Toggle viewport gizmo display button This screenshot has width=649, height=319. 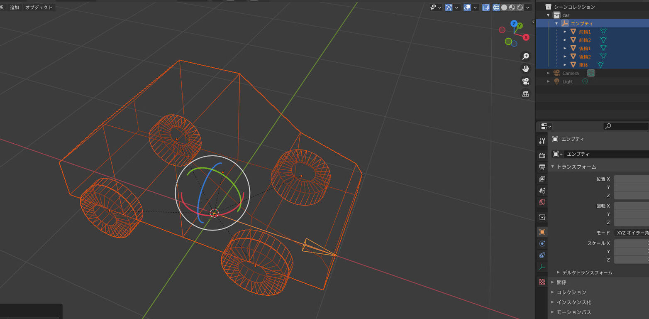click(x=449, y=7)
